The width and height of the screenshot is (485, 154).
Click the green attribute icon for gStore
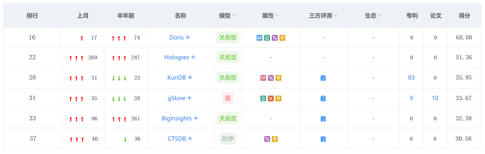[263, 99]
